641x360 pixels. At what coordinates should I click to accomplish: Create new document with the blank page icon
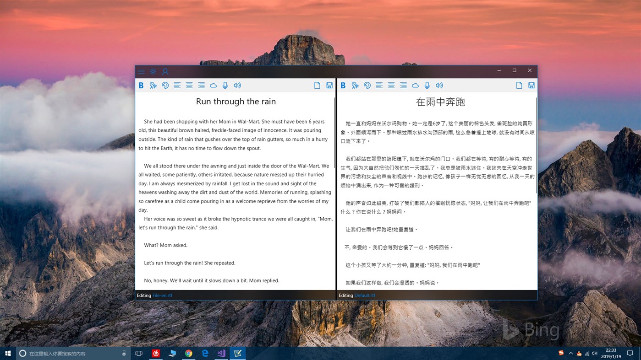(317, 85)
